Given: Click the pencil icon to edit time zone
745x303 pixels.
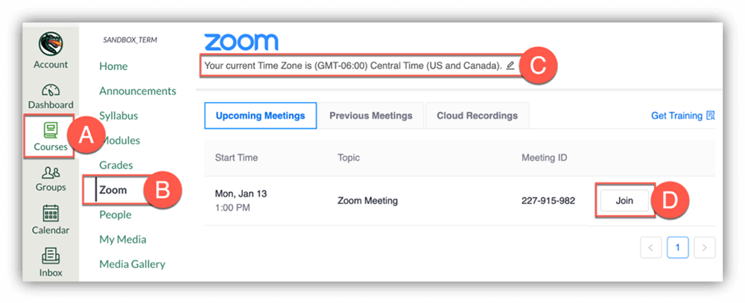Looking at the screenshot, I should click(x=510, y=66).
